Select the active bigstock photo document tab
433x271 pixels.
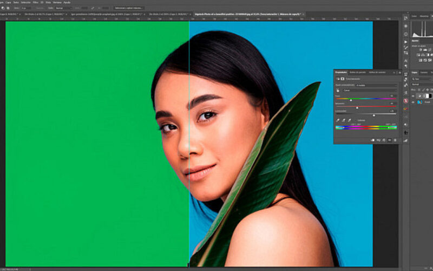(x=248, y=14)
